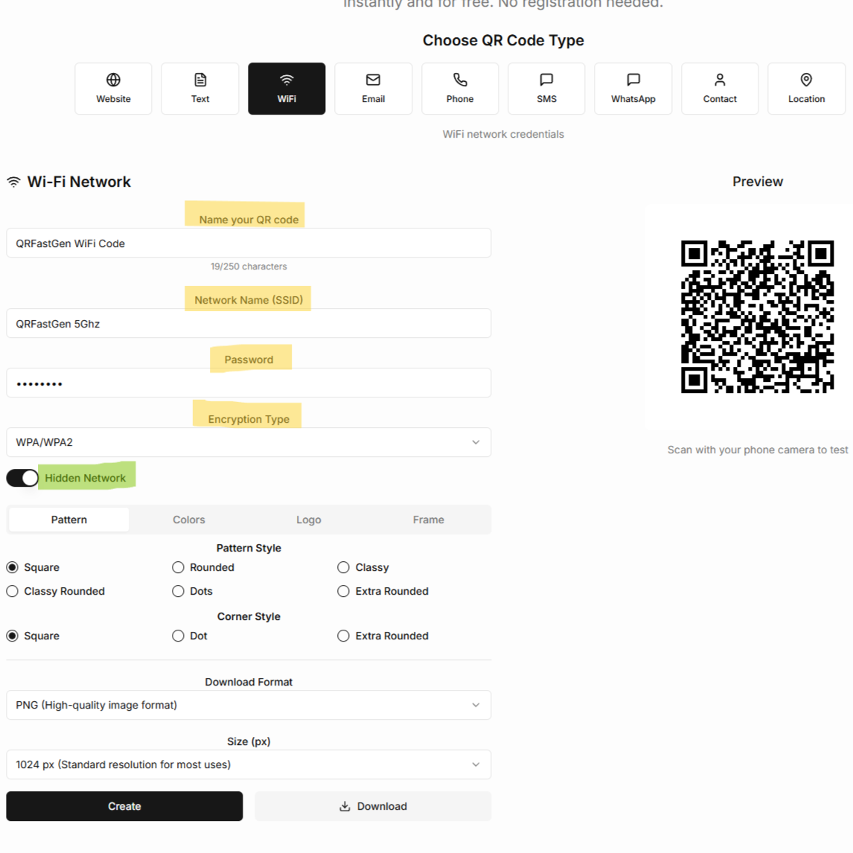Select the Website QR code type
Image resolution: width=853 pixels, height=853 pixels.
click(x=113, y=89)
